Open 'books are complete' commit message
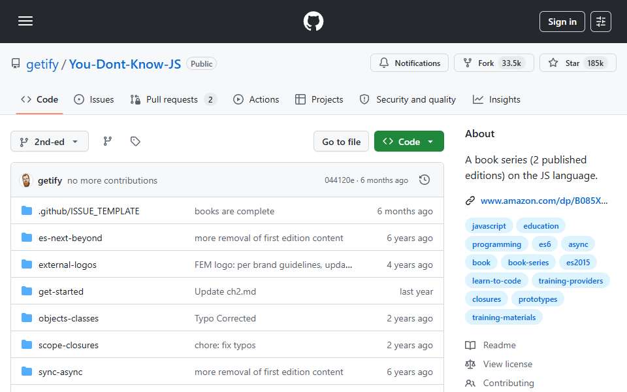Viewport: 627px width, 392px height. tap(234, 211)
